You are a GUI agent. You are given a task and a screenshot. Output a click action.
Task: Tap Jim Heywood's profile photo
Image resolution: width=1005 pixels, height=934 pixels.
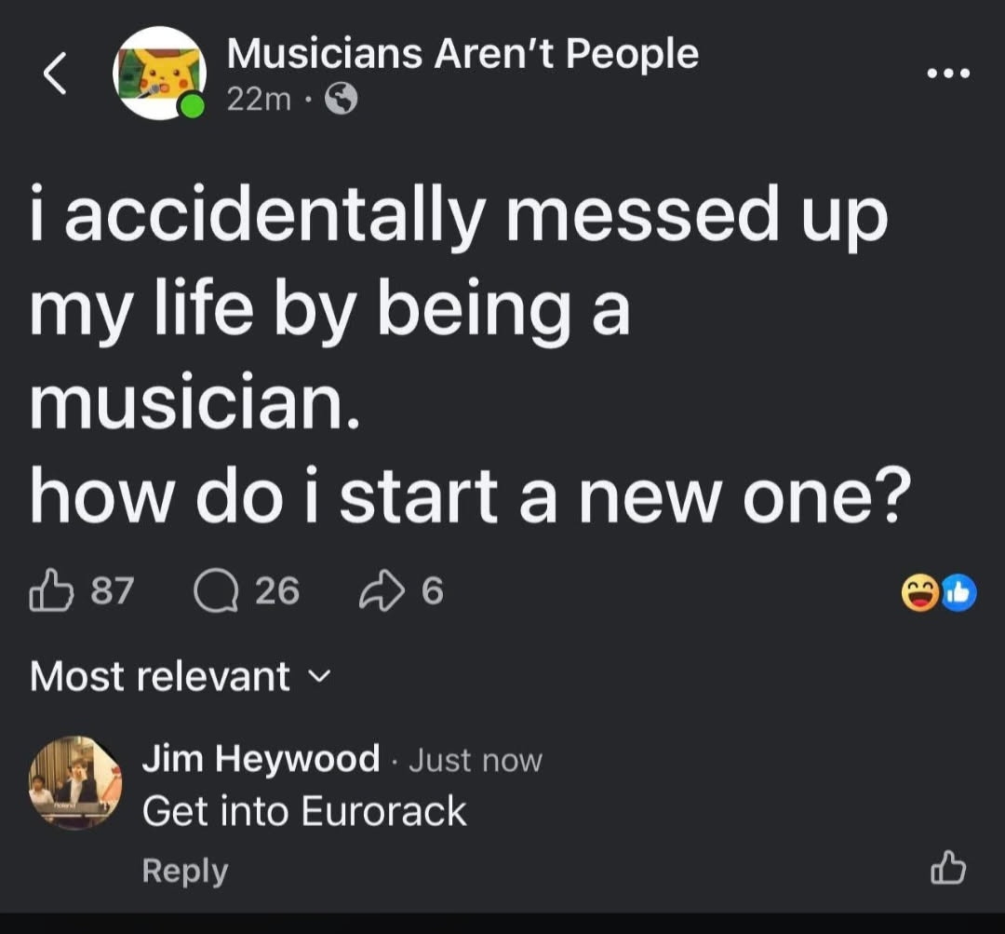[74, 782]
